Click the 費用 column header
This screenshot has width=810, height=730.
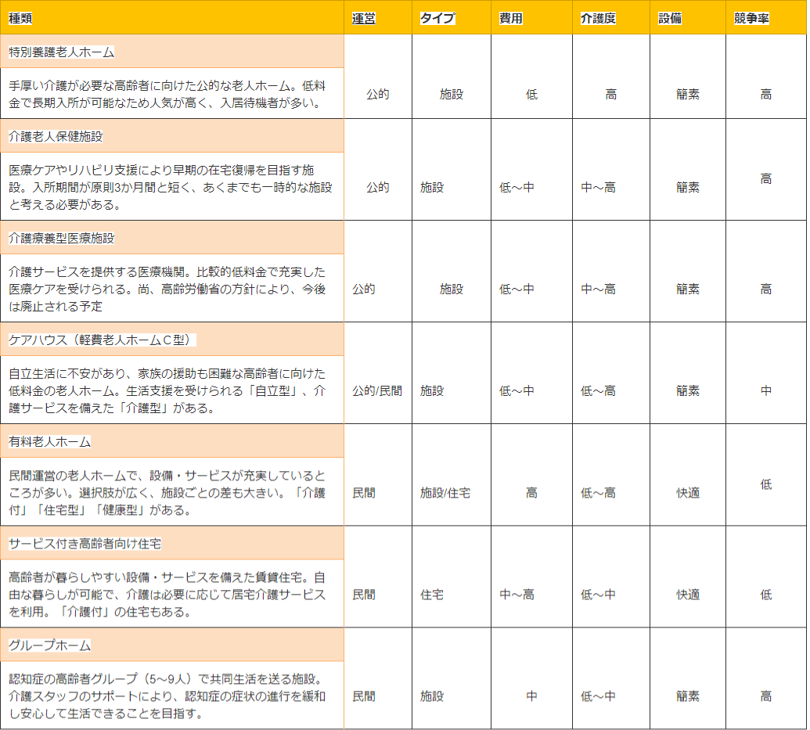[511, 19]
